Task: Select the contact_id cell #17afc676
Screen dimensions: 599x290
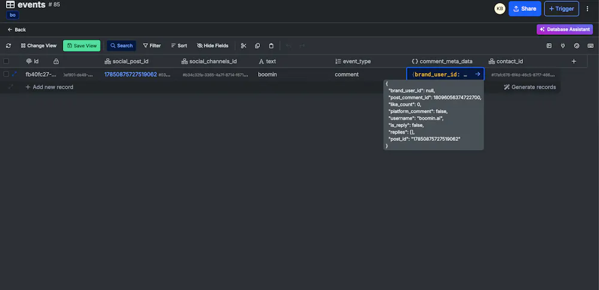Action: [522, 74]
